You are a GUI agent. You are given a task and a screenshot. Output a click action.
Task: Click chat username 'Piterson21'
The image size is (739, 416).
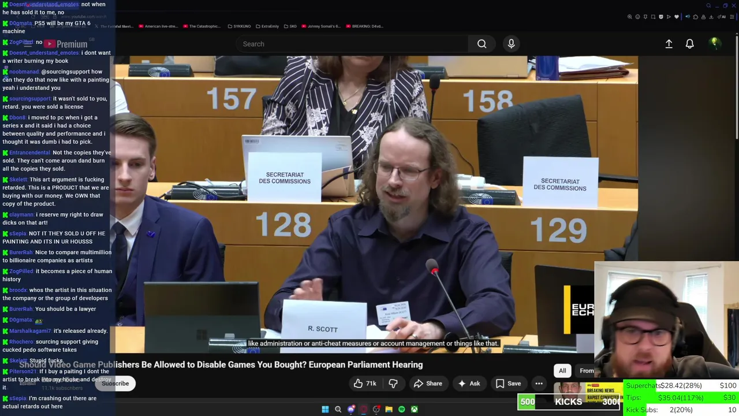click(23, 372)
